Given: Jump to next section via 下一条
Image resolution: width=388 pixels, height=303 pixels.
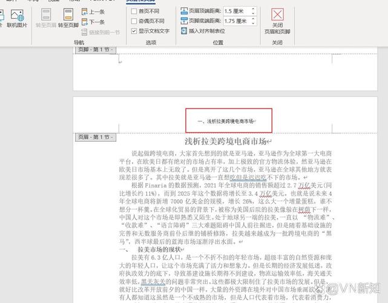Looking at the screenshot, I should 93,22.
